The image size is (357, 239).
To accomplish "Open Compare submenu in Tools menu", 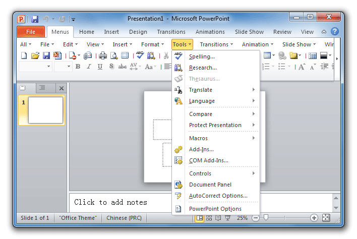I will (216, 114).
